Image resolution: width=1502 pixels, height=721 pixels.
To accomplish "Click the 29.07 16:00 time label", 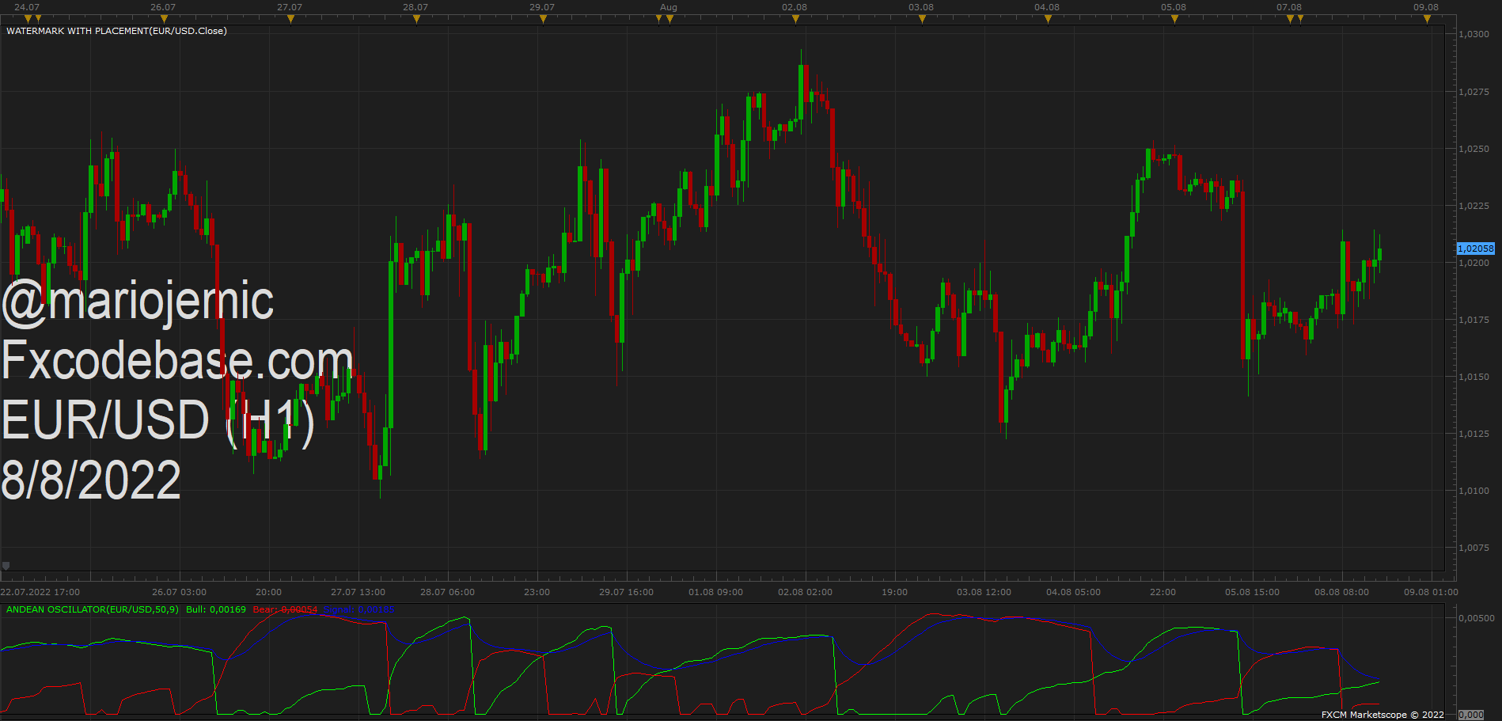I will tap(626, 592).
